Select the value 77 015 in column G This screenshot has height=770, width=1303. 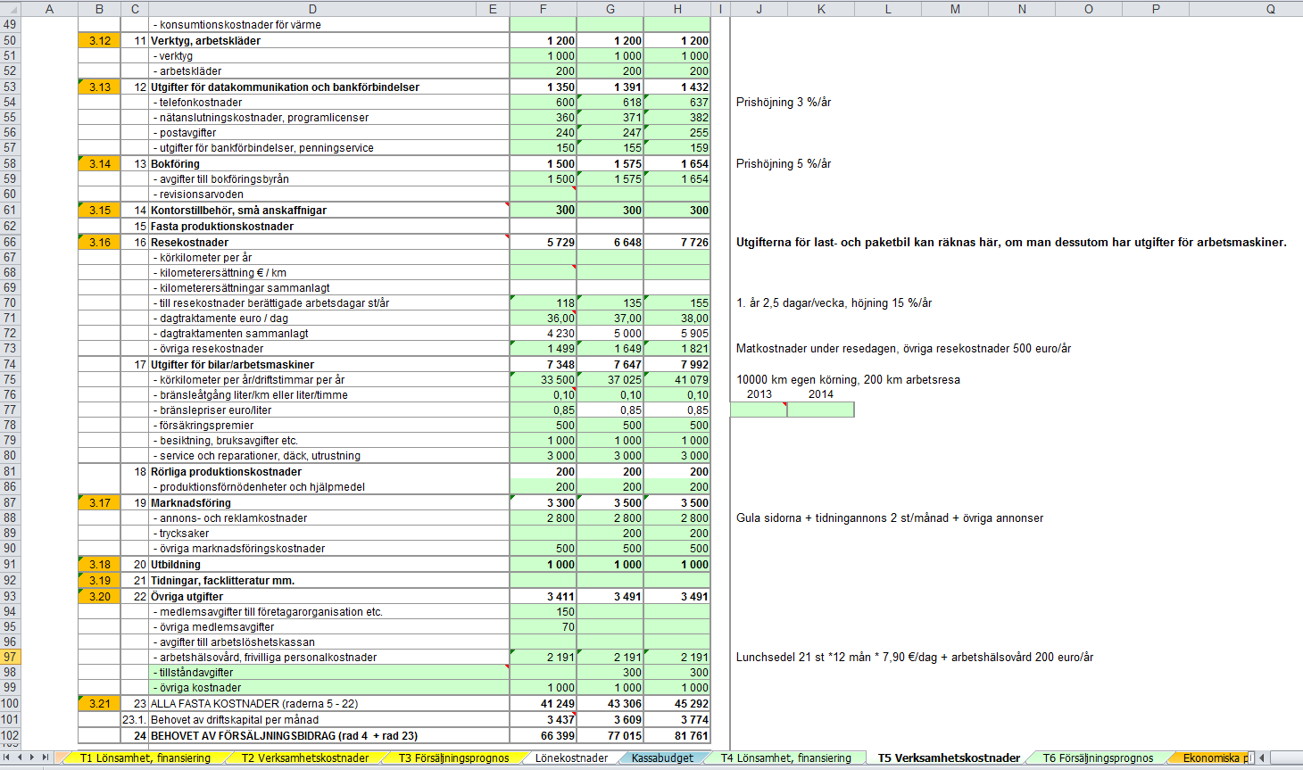point(610,735)
